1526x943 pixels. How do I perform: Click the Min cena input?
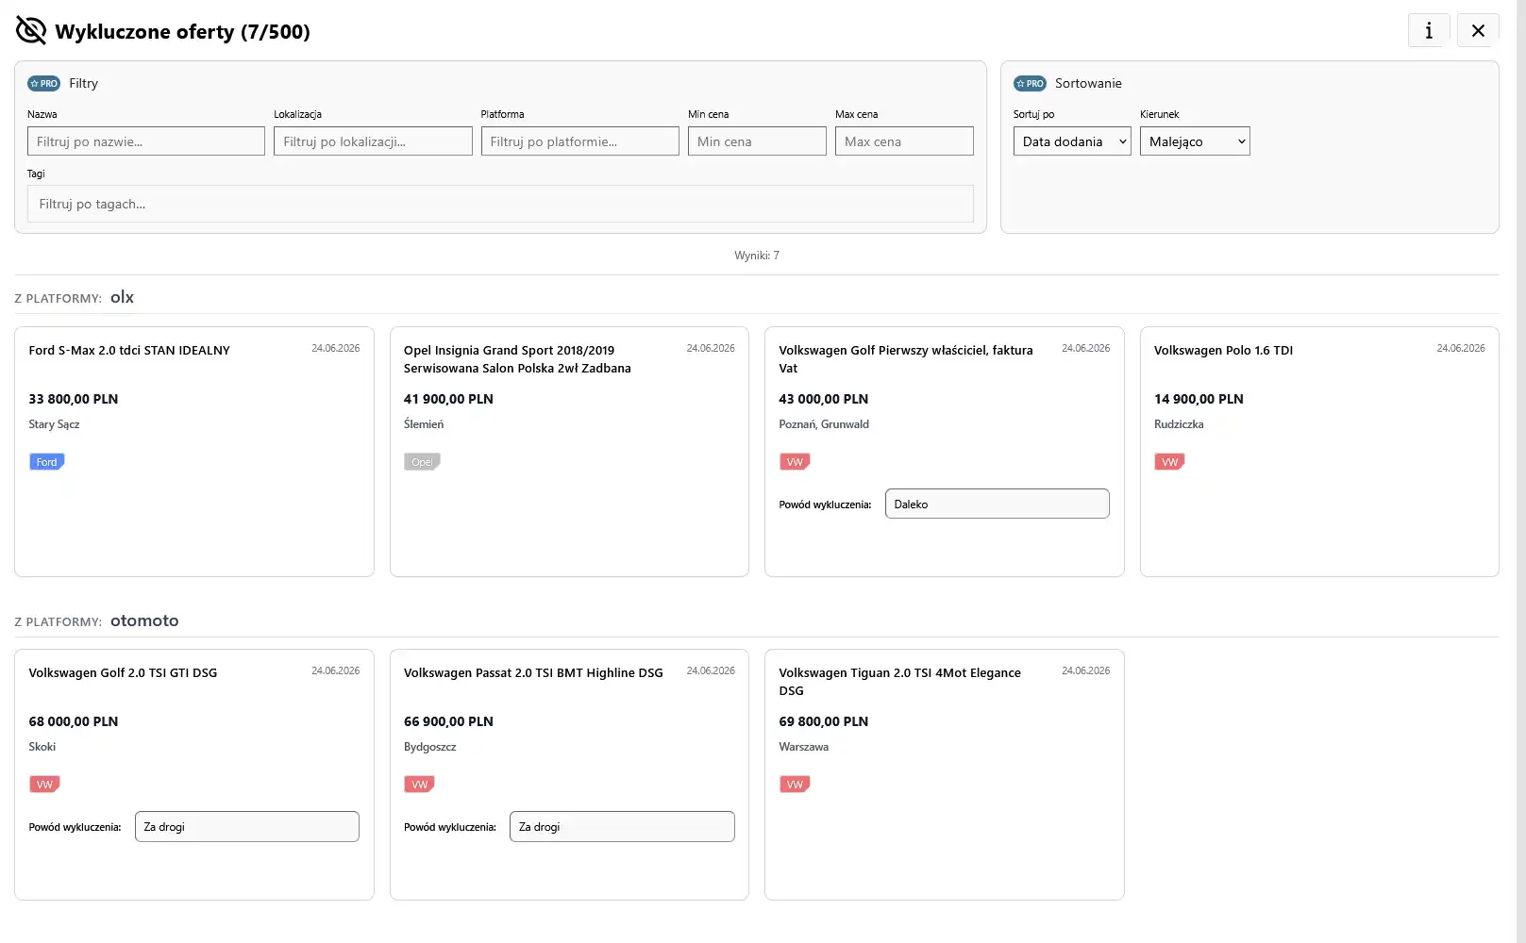tap(757, 141)
